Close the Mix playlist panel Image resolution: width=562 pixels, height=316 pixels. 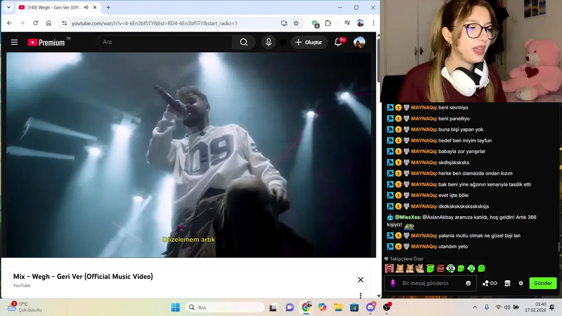[360, 280]
